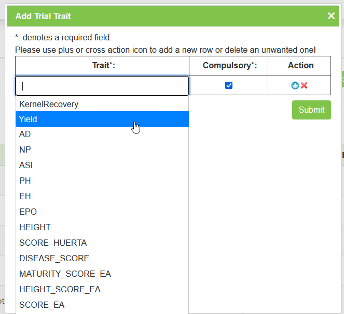The width and height of the screenshot is (344, 314).
Task: Close the Add Trial Trait dialog
Action: tap(331, 16)
